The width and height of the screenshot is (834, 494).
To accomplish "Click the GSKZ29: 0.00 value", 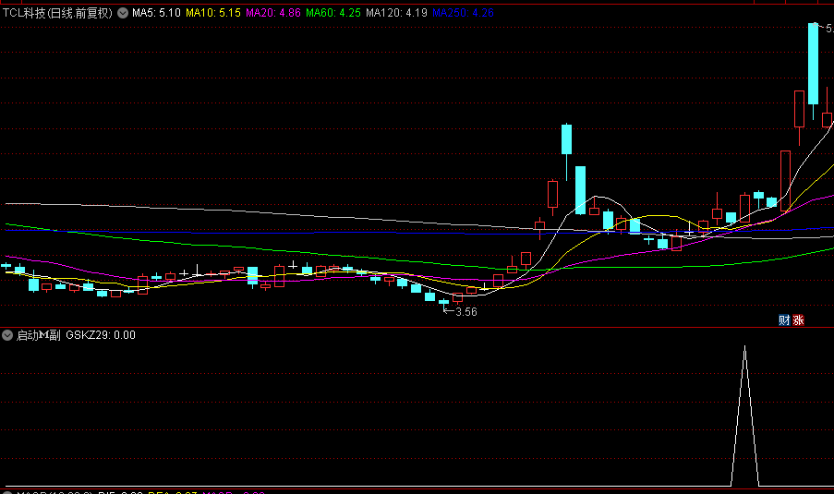I will point(101,335).
